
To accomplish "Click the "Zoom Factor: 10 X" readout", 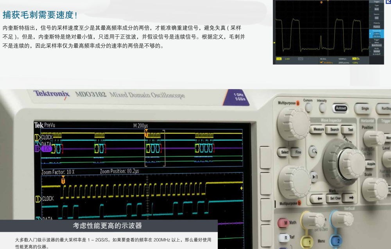I will pyautogui.click(x=57, y=172).
